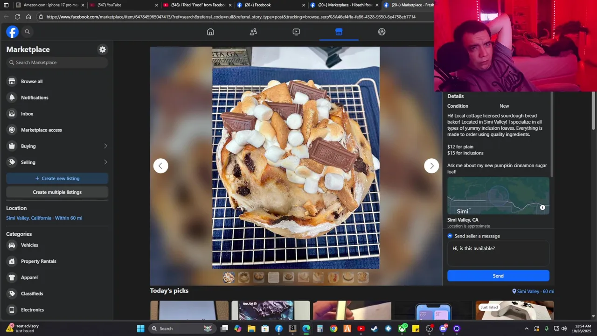Click the Windows taskbar Search box
This screenshot has height=336, width=597.
coord(182,329)
